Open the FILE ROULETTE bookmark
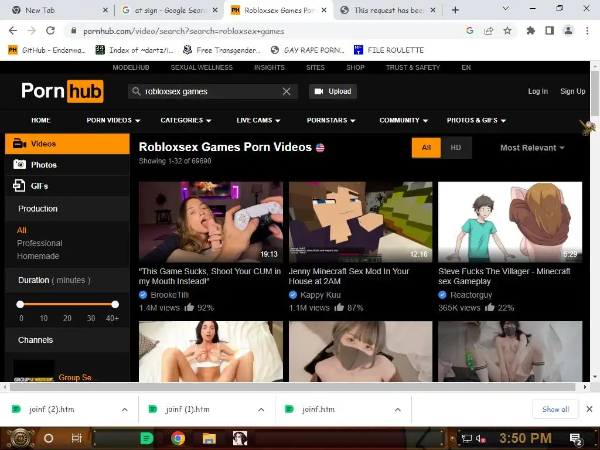 click(388, 50)
